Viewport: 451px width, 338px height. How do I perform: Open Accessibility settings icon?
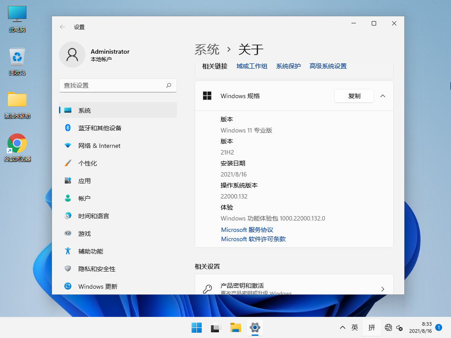click(68, 251)
